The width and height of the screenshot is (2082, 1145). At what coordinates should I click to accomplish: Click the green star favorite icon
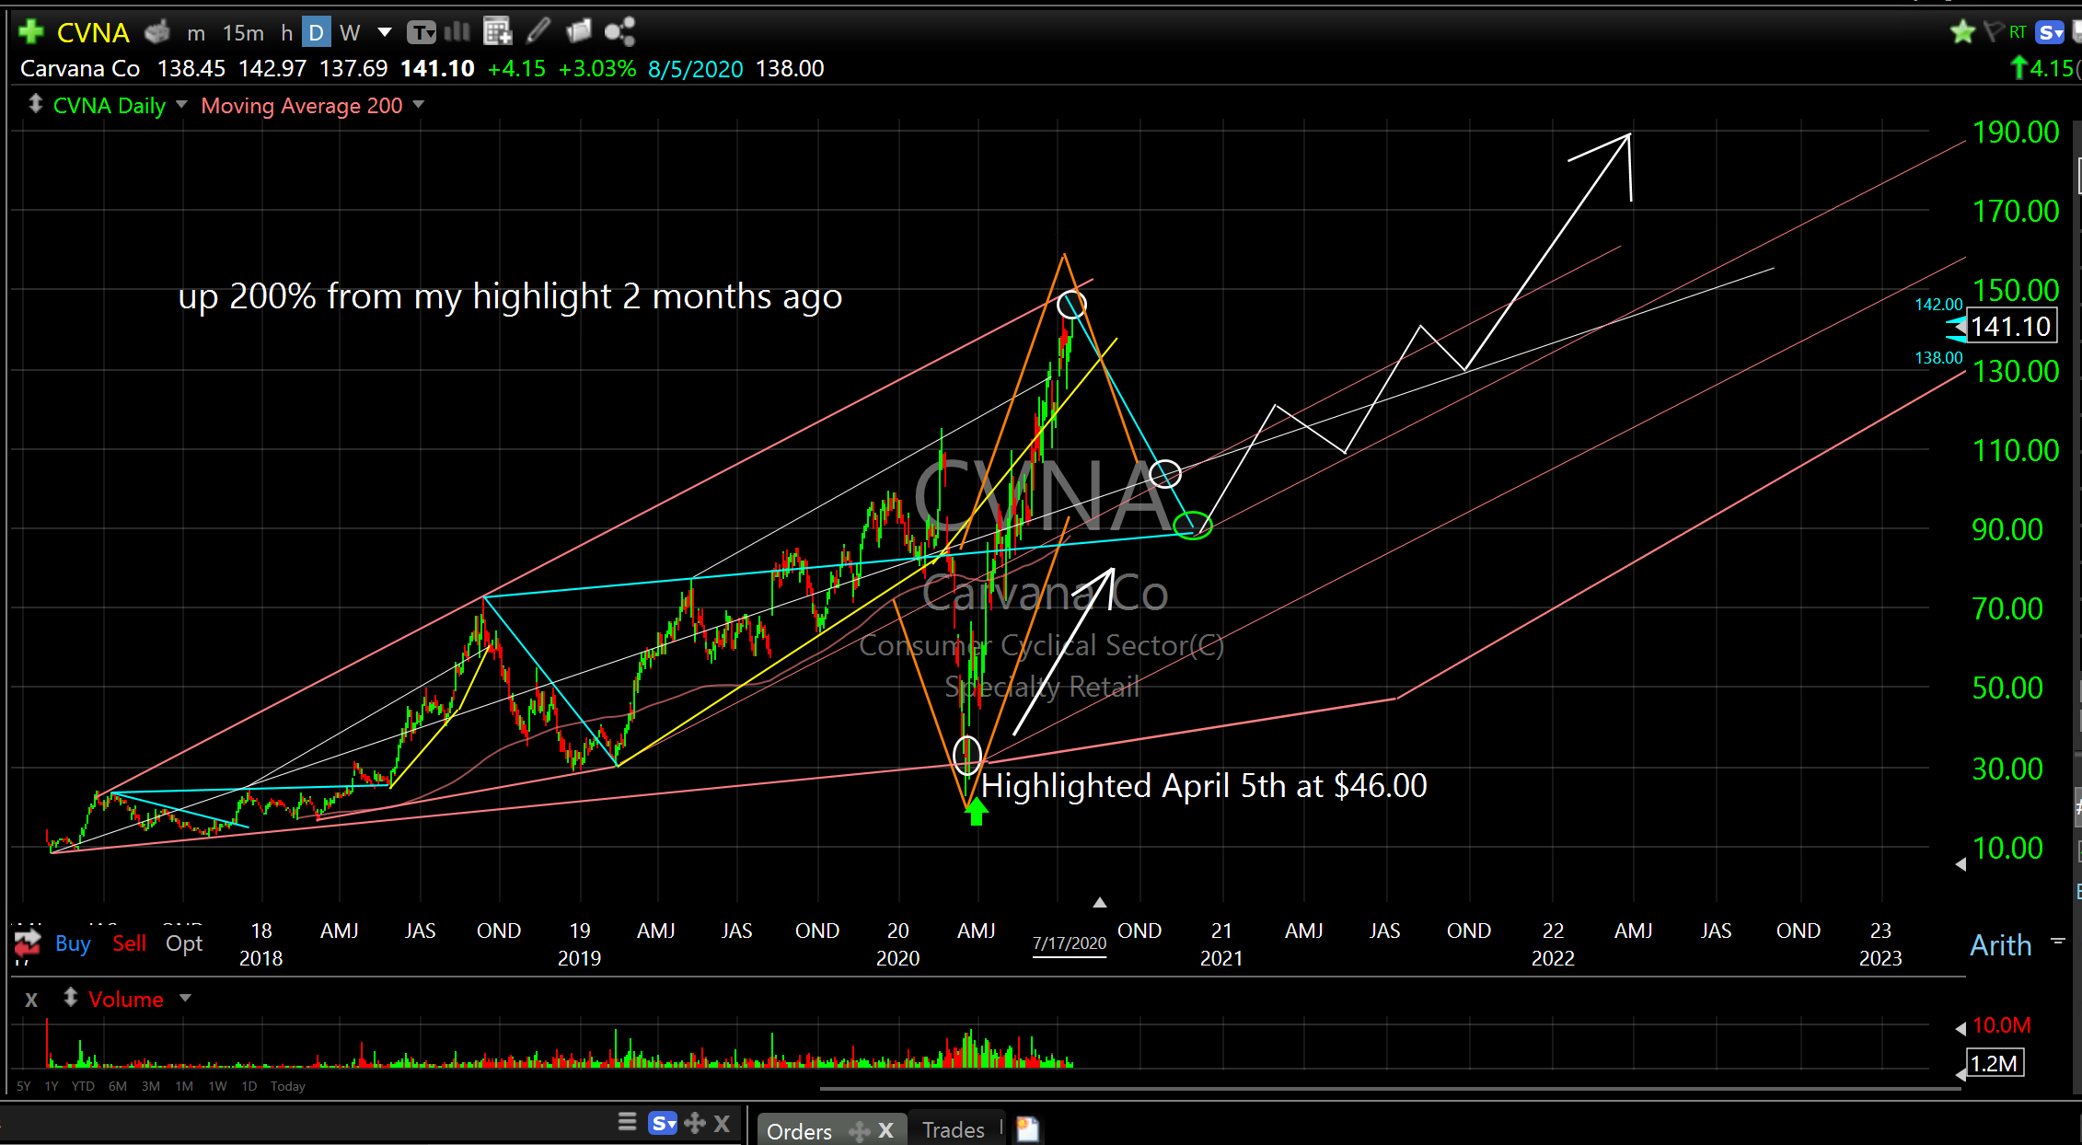pos(1962,32)
